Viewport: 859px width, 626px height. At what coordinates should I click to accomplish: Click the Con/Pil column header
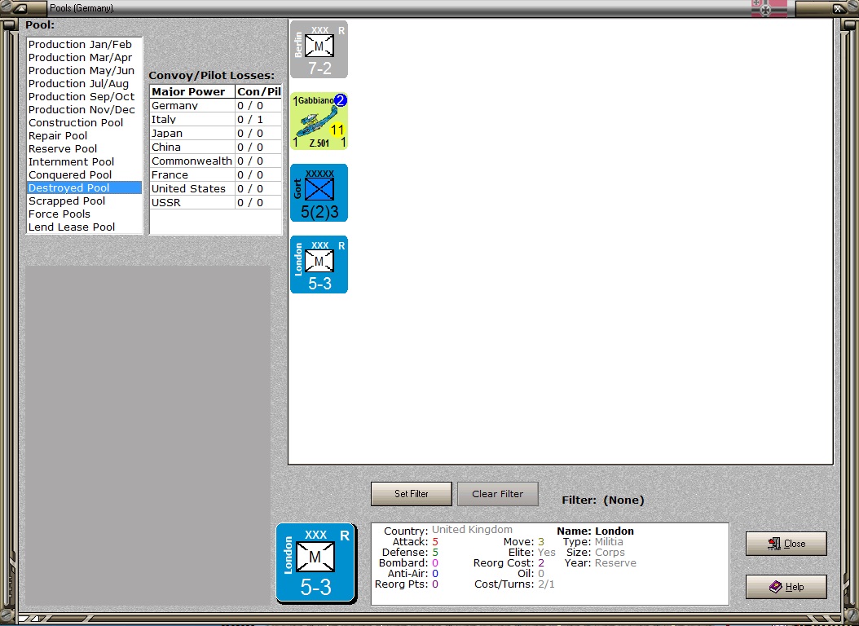(258, 91)
